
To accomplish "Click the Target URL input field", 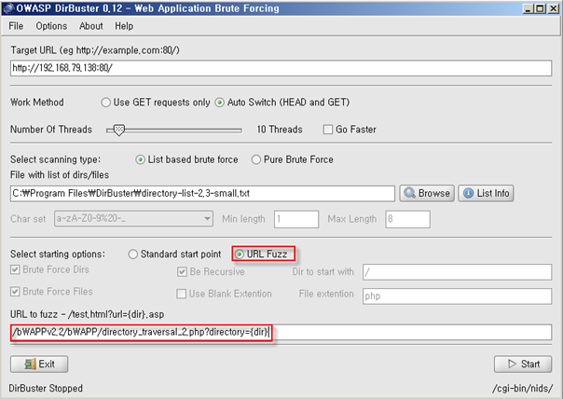I will coord(281,68).
